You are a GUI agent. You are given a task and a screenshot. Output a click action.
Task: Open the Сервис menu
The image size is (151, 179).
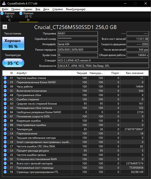[x=28, y=9]
